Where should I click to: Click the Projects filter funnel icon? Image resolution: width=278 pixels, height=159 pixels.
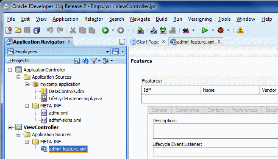[x=94, y=61]
